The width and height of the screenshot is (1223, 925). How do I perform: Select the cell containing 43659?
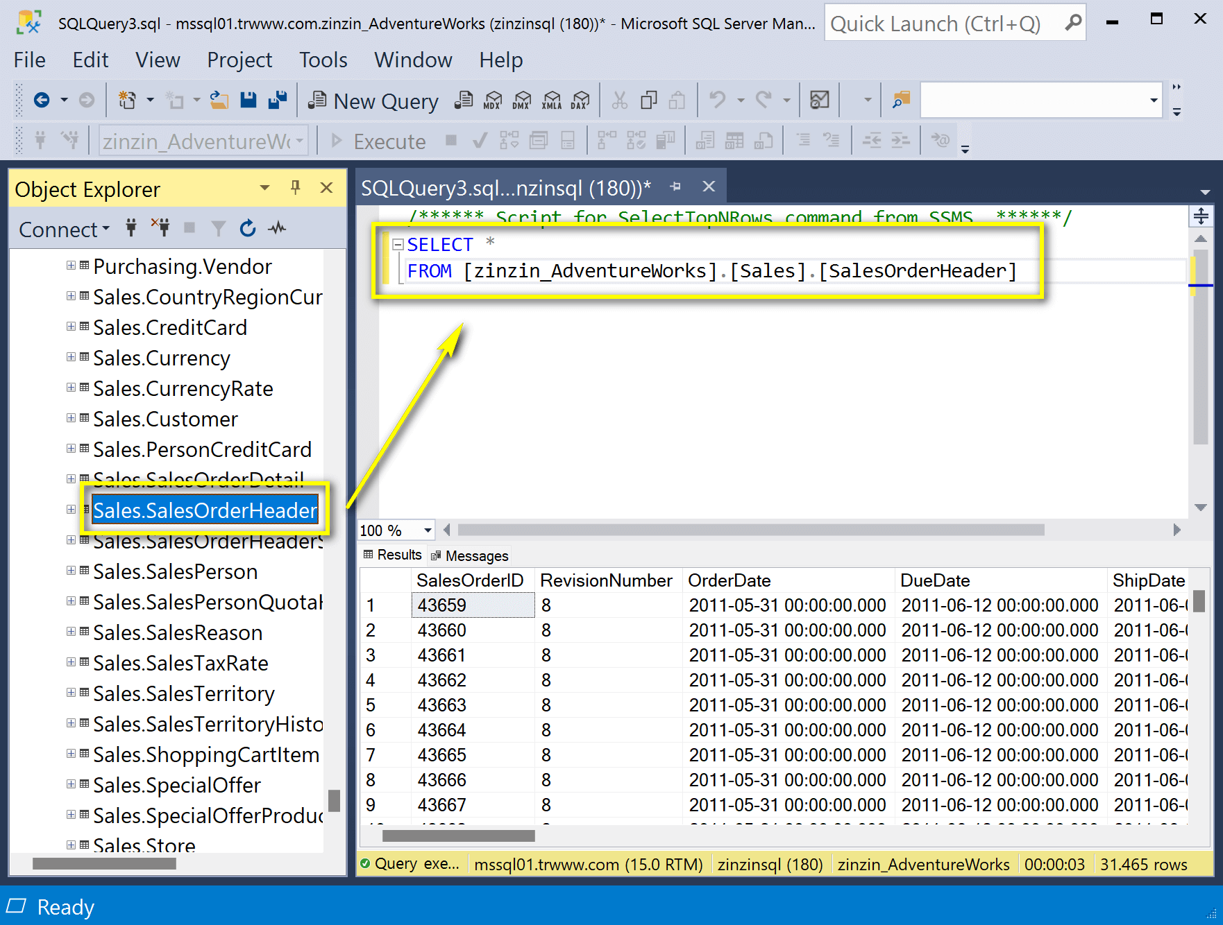pyautogui.click(x=473, y=605)
